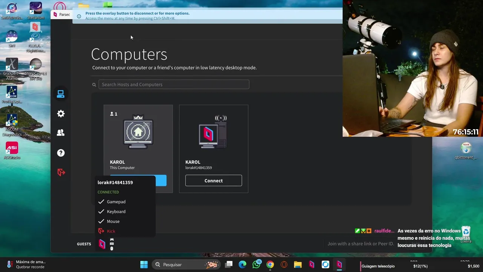Image resolution: width=483 pixels, height=272 pixels.
Task: Click the GUESTS label
Action: [84, 244]
